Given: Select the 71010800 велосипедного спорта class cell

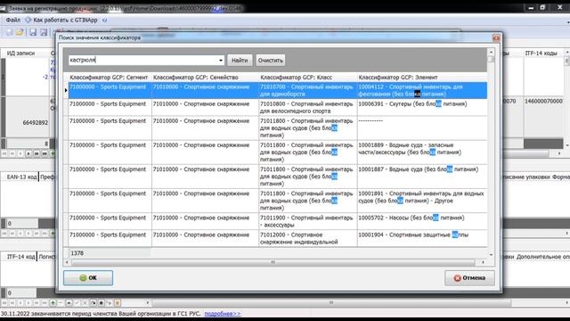Looking at the screenshot, I should click(x=307, y=107).
